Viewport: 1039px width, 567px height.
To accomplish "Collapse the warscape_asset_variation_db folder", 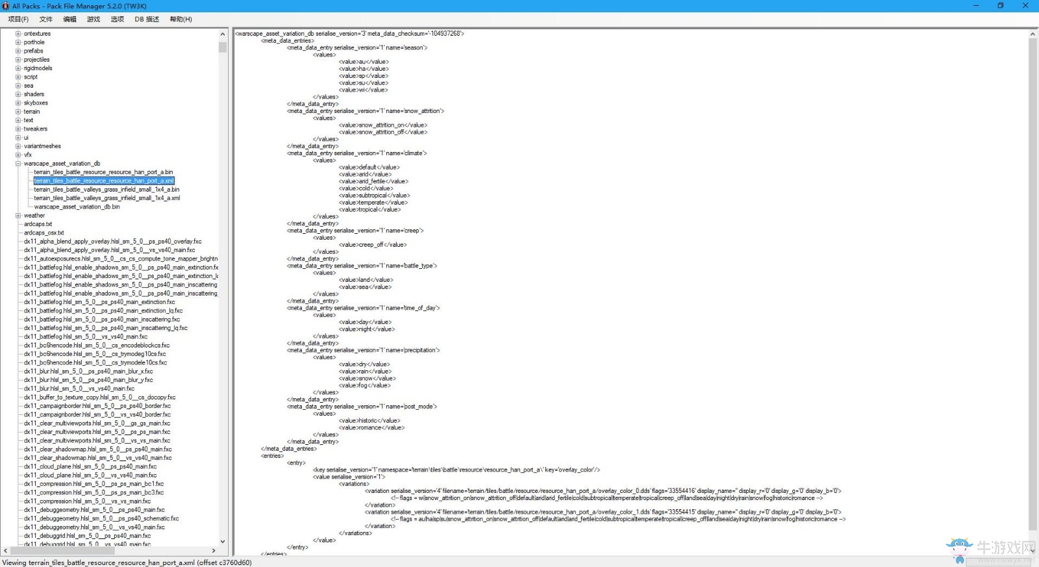I will [18, 164].
